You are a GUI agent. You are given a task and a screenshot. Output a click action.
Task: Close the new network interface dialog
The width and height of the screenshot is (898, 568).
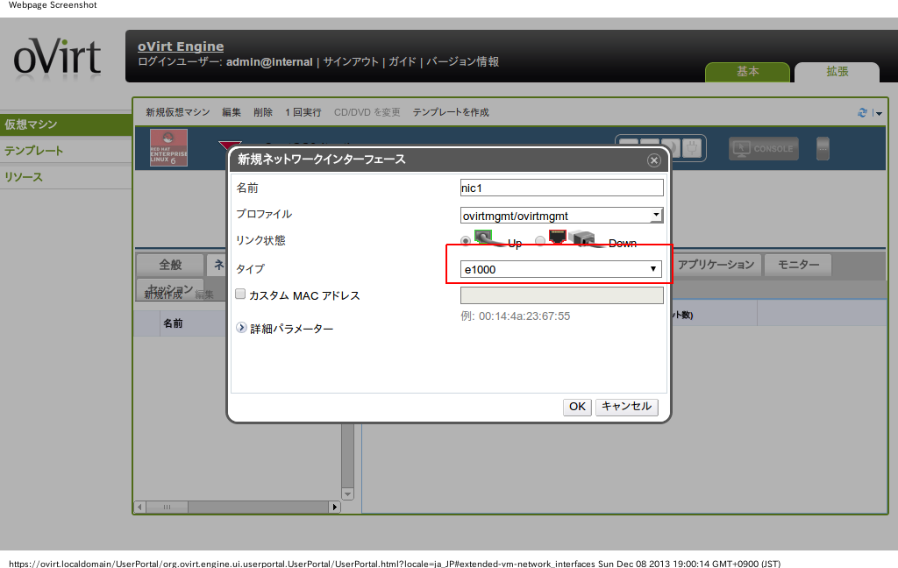(x=653, y=160)
